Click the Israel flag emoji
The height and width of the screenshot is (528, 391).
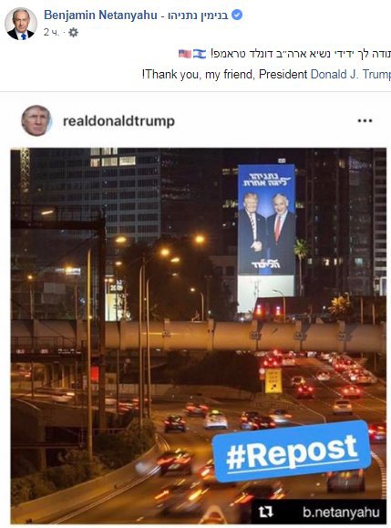pyautogui.click(x=200, y=54)
